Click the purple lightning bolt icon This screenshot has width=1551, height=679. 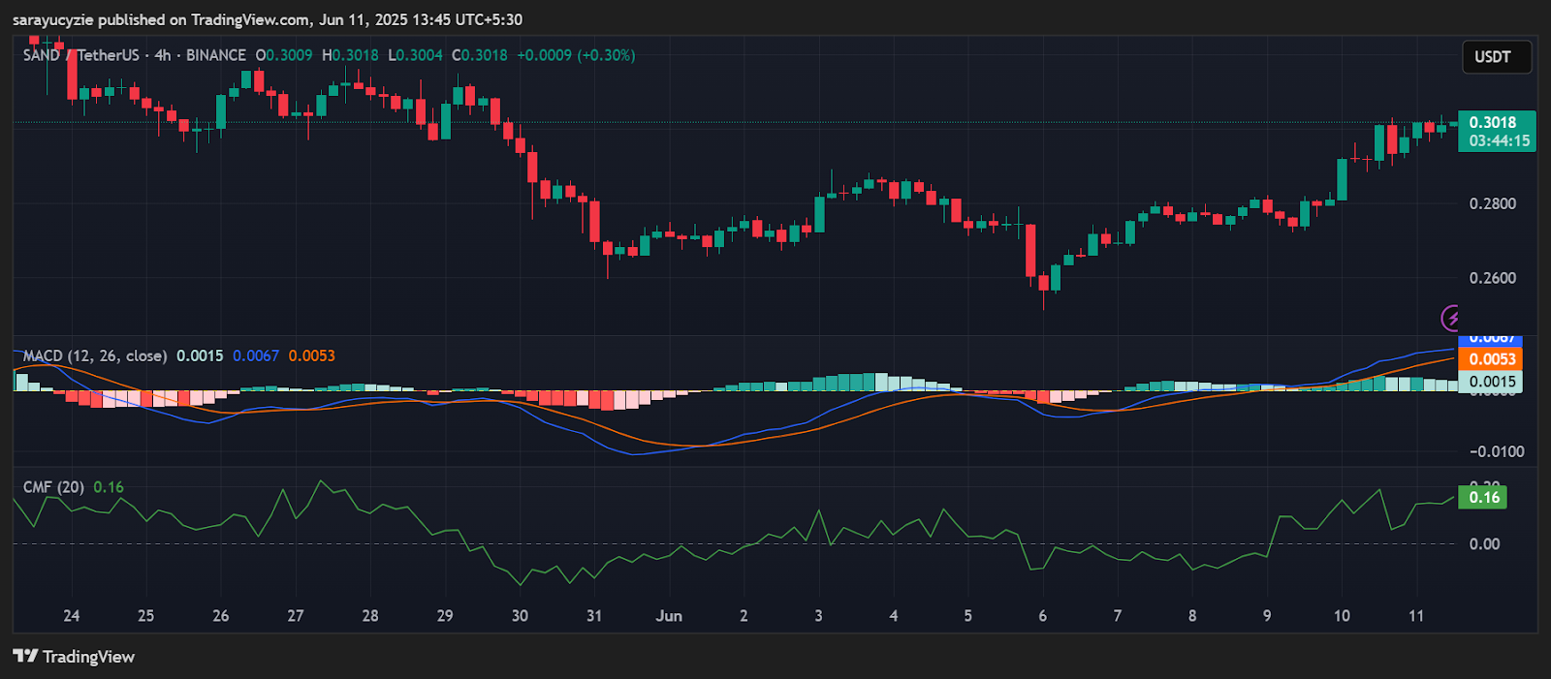pyautogui.click(x=1451, y=318)
